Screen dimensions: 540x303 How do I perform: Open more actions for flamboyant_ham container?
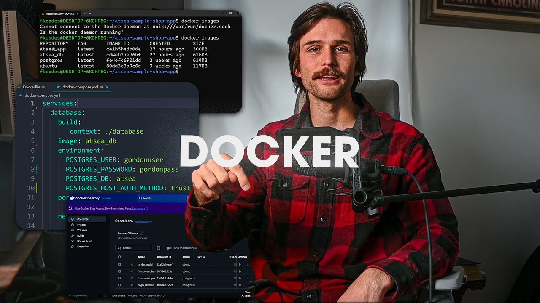(247, 271)
